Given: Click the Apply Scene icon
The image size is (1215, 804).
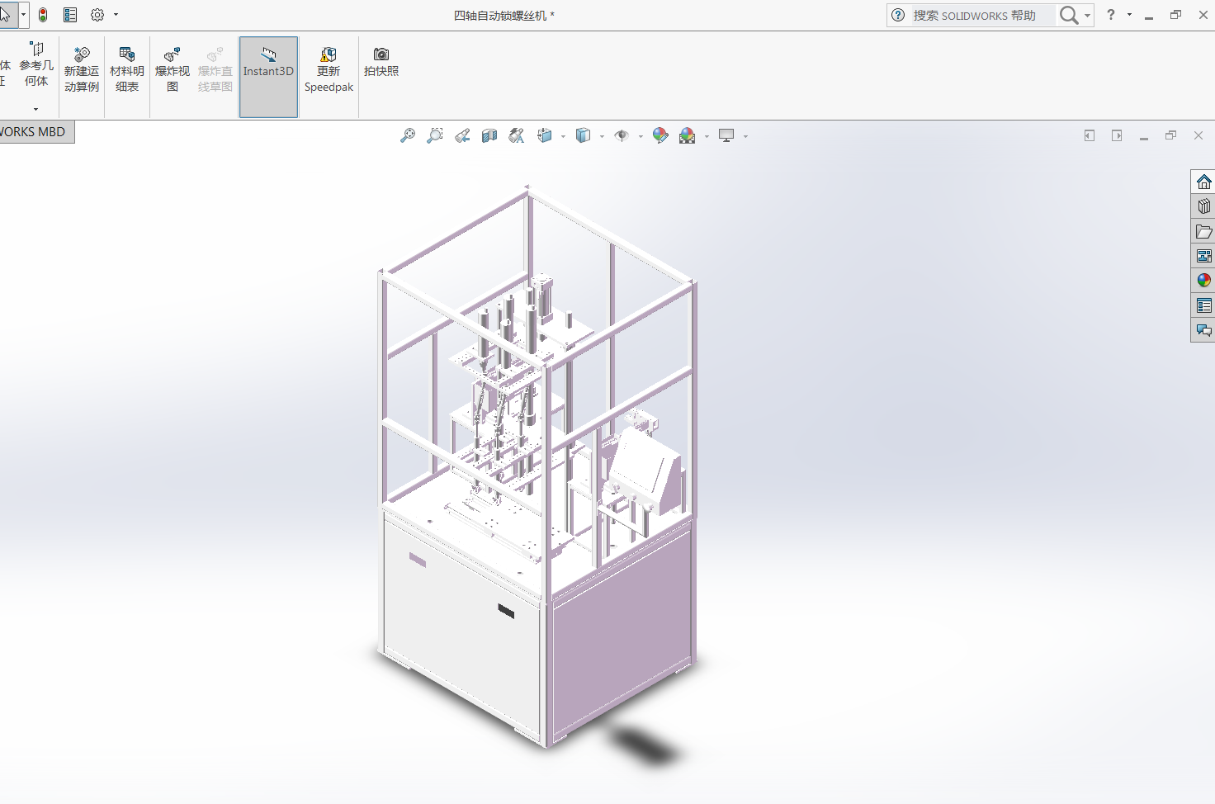Looking at the screenshot, I should coord(688,136).
